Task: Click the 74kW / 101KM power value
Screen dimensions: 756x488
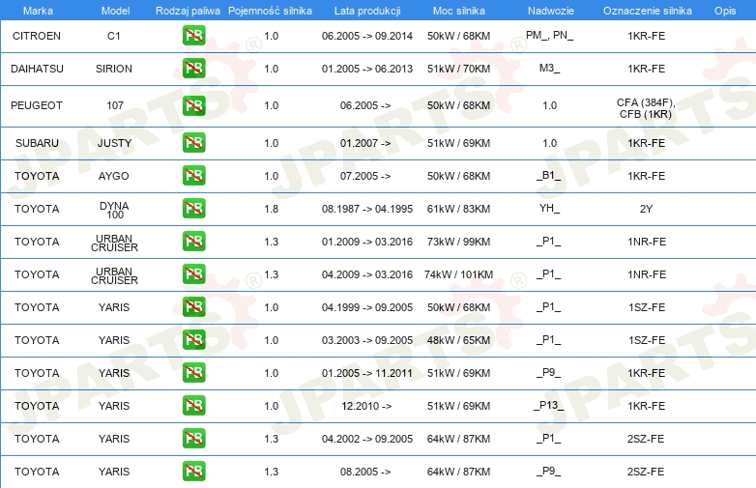Action: click(x=458, y=274)
